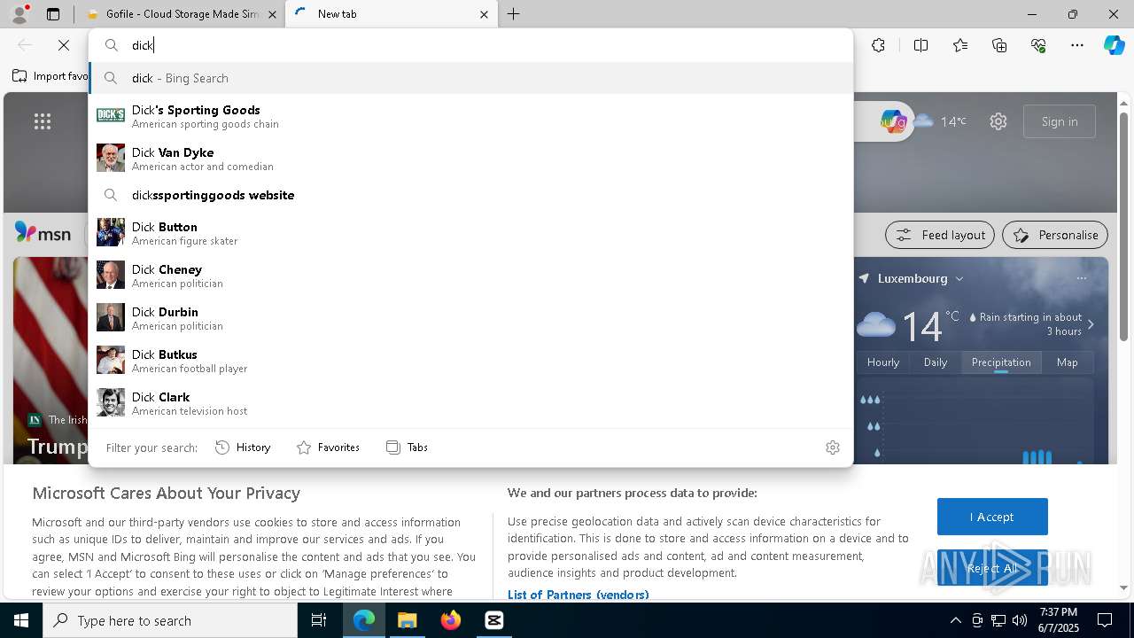1134x638 pixels.
Task: Filter search by Tabs
Action: coord(408,447)
